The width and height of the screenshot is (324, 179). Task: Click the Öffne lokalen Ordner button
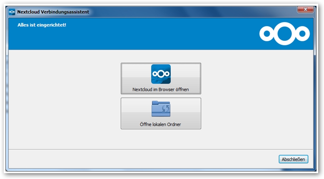[161, 113]
